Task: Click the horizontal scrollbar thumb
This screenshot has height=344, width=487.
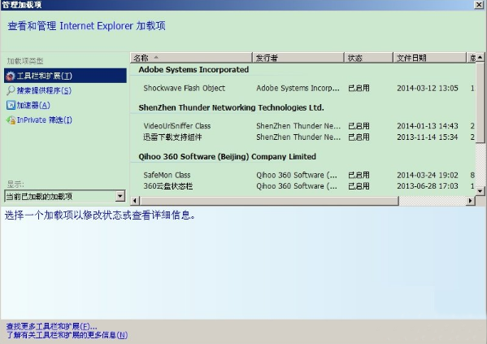Action: coord(268,201)
